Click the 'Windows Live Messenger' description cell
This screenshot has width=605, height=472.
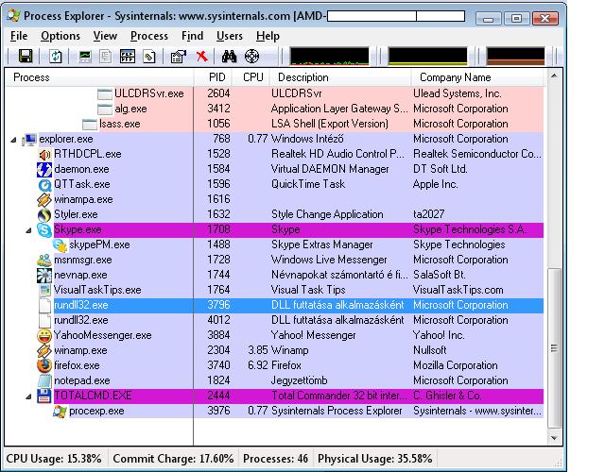[329, 260]
